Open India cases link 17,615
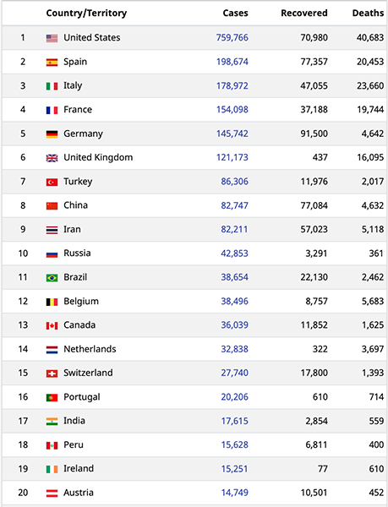The width and height of the screenshot is (388, 507). (234, 421)
